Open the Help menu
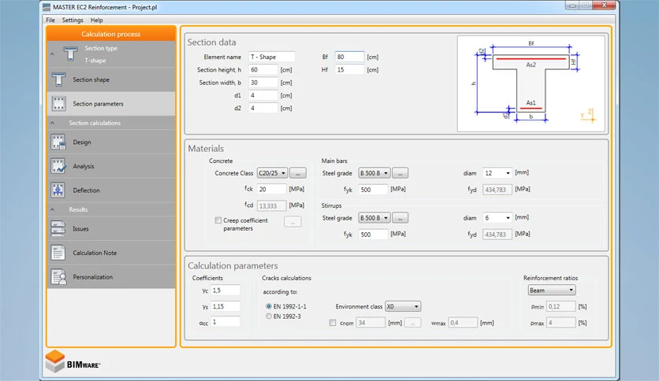The image size is (659, 381). [x=97, y=20]
